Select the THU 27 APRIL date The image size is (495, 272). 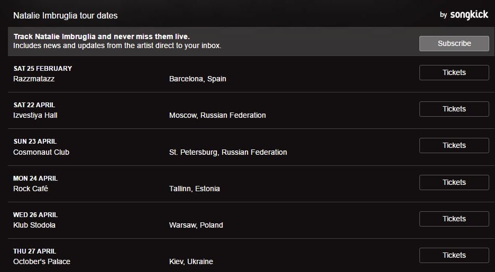click(x=35, y=251)
